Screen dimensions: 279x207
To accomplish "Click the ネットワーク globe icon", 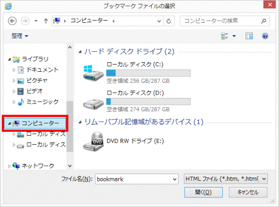I will tap(16, 166).
